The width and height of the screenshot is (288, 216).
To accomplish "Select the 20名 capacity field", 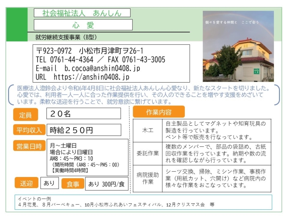I will coord(84,113).
